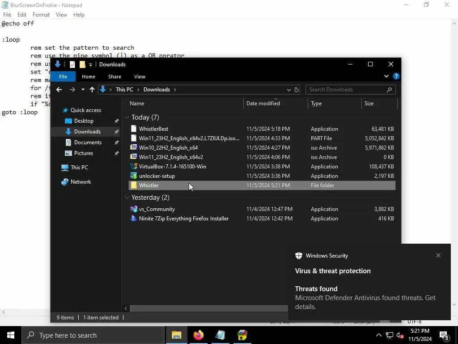The image size is (458, 344).
Task: Open Explorer Help question mark icon
Action: point(396,76)
